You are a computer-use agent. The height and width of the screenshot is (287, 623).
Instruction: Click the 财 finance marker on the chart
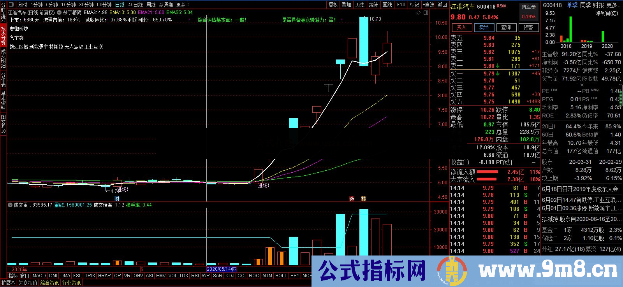[x=117, y=199]
